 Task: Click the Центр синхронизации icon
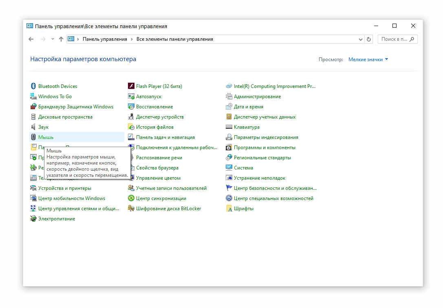pos(131,198)
